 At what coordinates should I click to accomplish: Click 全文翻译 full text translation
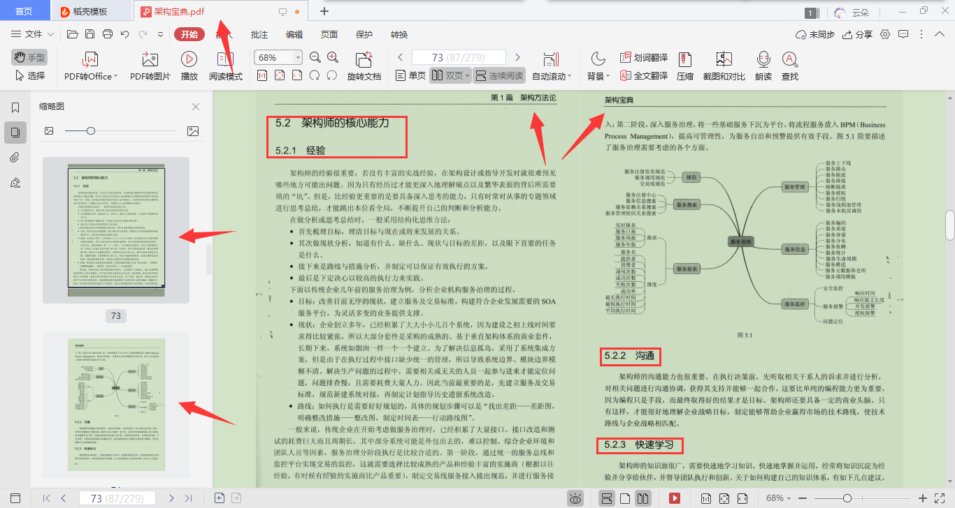click(644, 75)
